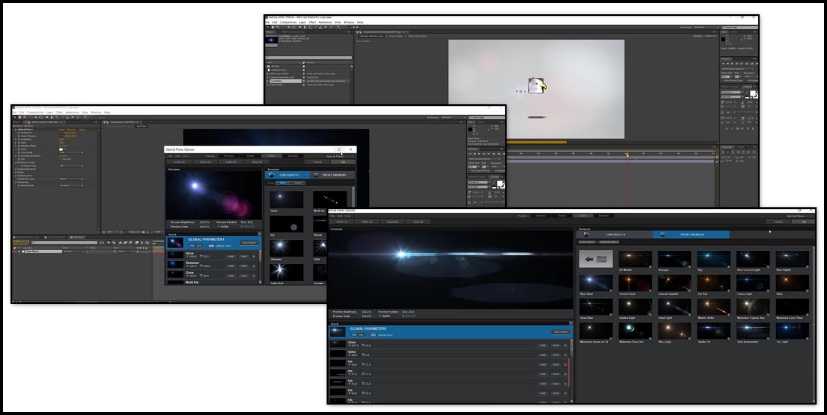Choose the Blue Concert Light preset thumbnail
Screen dimensions: 827x415
pyautogui.click(x=753, y=259)
